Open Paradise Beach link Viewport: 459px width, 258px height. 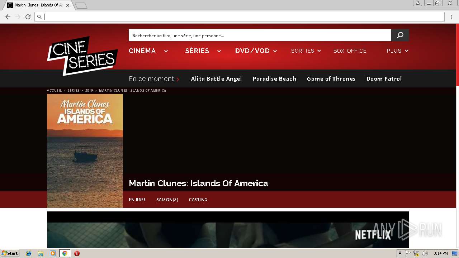tap(274, 79)
